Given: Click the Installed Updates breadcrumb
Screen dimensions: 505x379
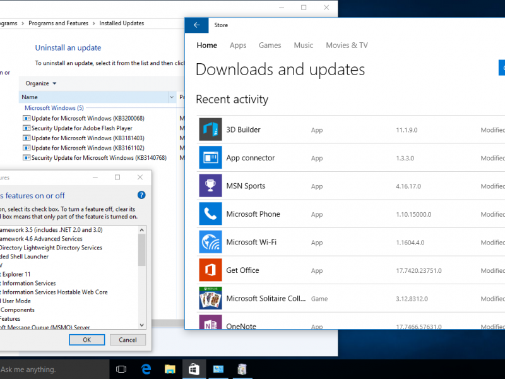Looking at the screenshot, I should [x=122, y=23].
